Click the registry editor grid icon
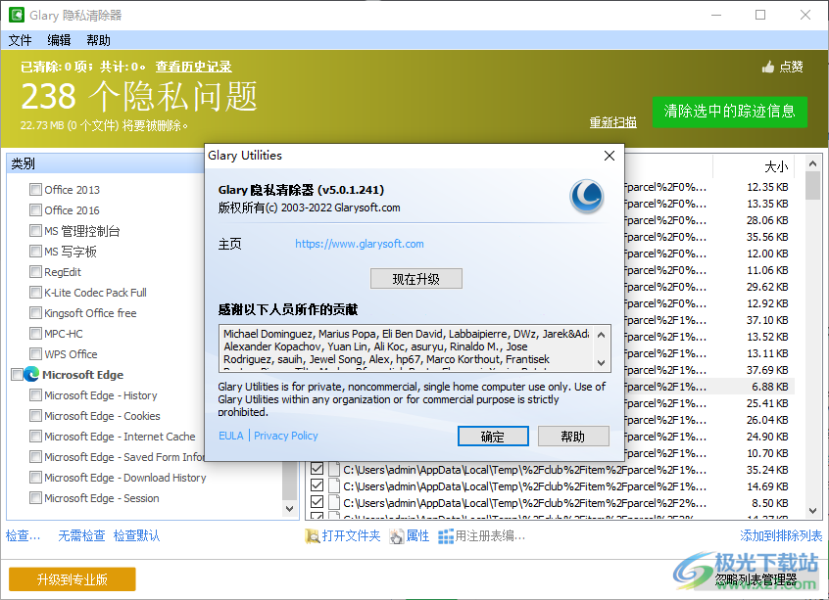Image resolution: width=829 pixels, height=600 pixels. (x=446, y=536)
